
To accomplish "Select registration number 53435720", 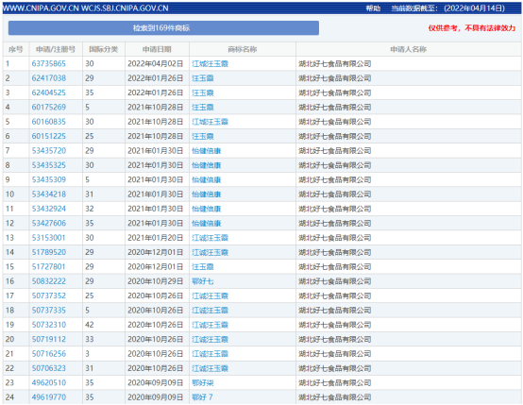I will 49,151.
